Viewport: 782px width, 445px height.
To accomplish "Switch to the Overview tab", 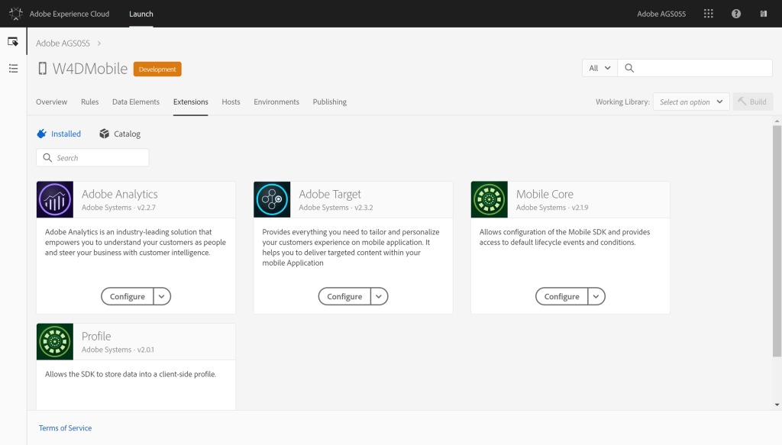I will click(x=51, y=102).
